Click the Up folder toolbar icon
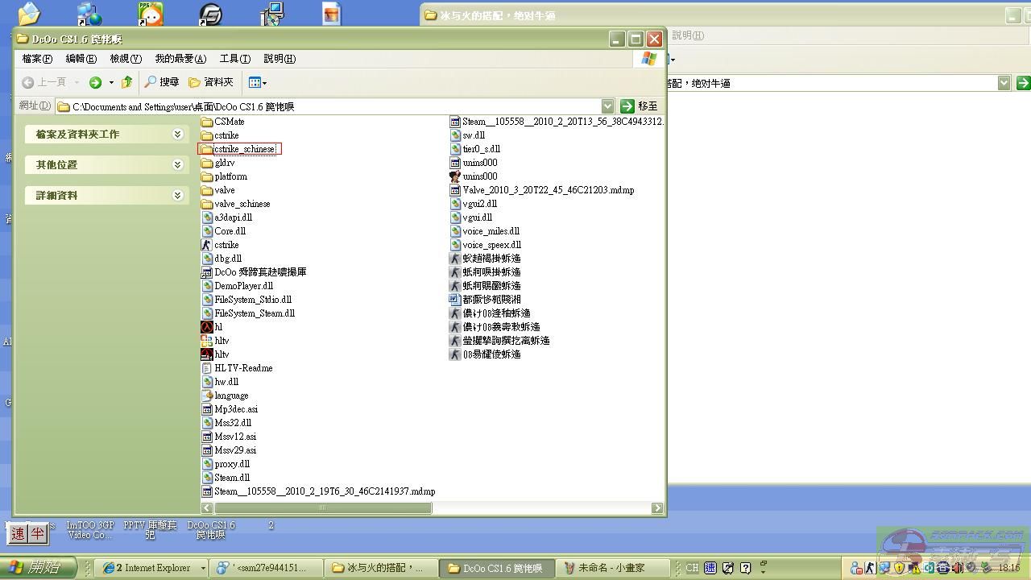1031x580 pixels. (x=126, y=82)
